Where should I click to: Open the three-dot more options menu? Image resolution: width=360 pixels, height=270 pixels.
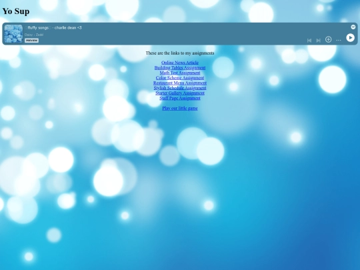tap(339, 40)
